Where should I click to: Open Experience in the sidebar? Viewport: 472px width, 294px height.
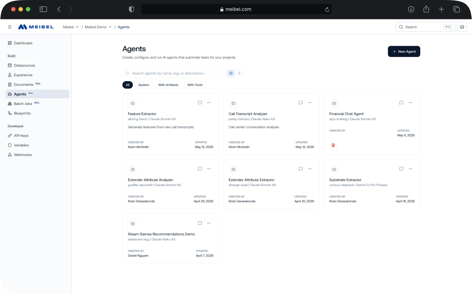pyautogui.click(x=37, y=75)
